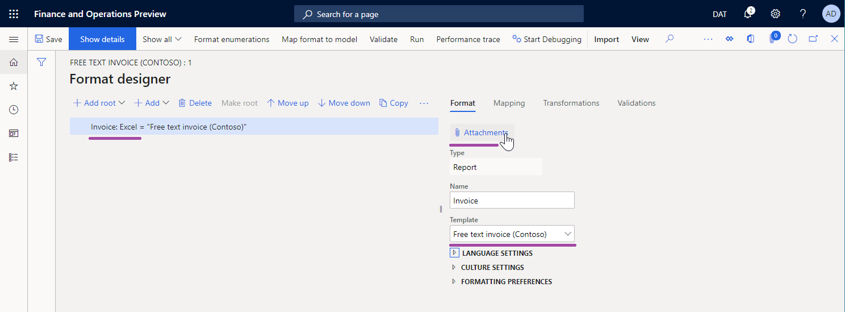
Task: Click Save in the action pane
Action: pos(48,39)
